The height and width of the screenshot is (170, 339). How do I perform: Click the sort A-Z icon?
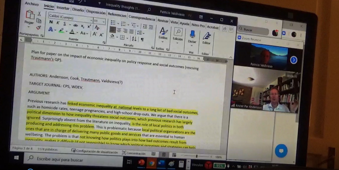[134, 39]
